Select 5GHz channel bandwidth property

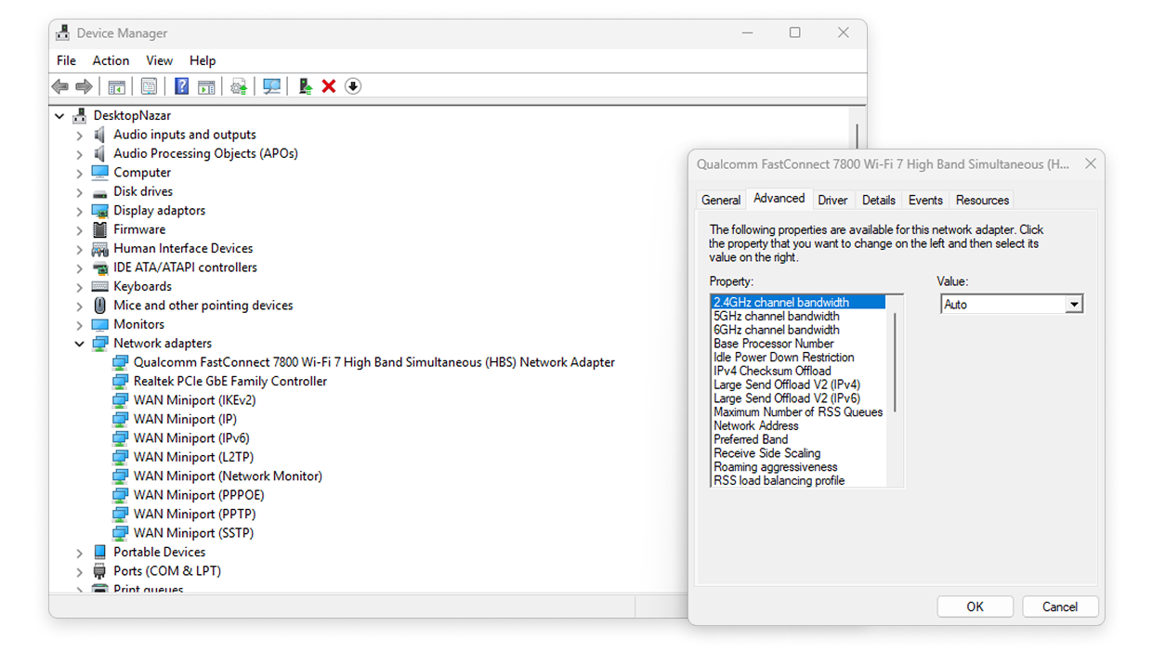(x=775, y=316)
